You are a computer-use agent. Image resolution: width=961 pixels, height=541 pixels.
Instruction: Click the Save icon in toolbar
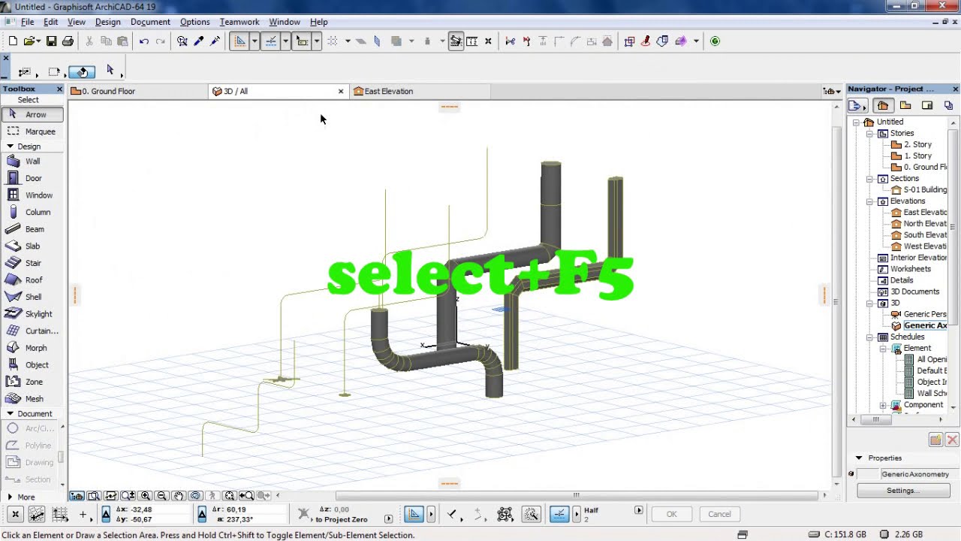tap(51, 41)
